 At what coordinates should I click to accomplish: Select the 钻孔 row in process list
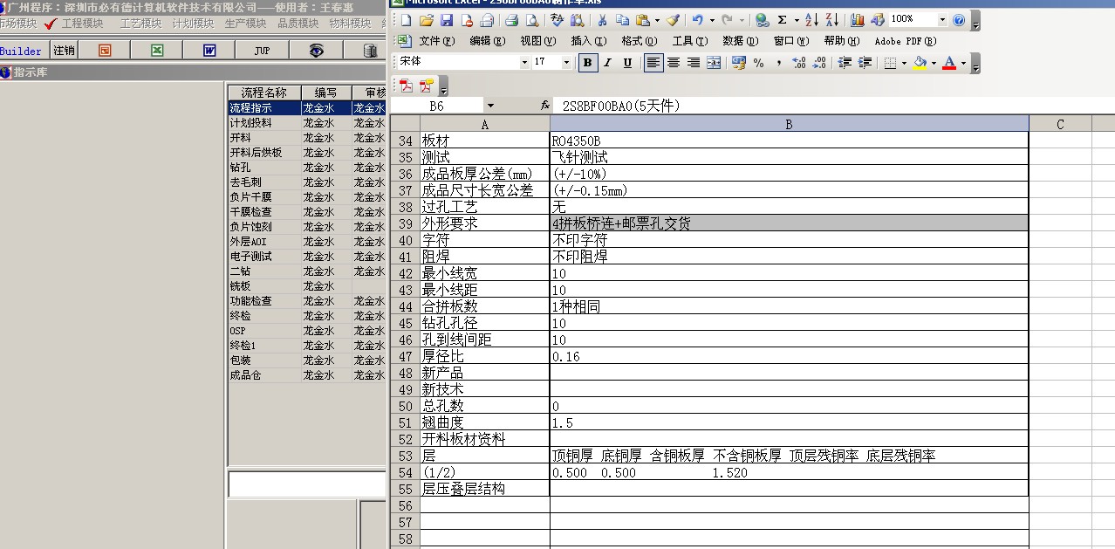point(306,167)
